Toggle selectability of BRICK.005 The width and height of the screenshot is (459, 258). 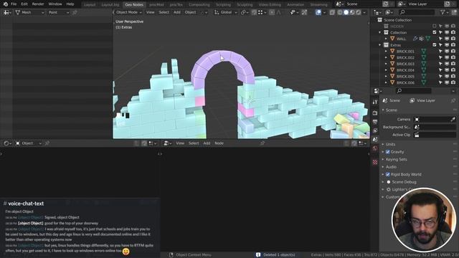(x=440, y=77)
